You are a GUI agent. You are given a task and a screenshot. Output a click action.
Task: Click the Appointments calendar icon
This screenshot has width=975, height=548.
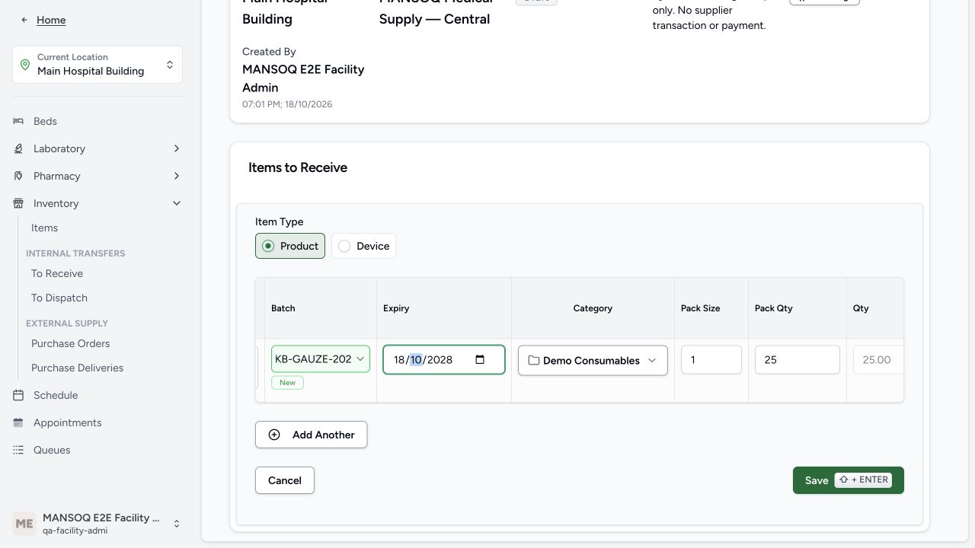coord(18,422)
